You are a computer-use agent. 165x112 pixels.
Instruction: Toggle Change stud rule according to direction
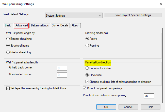point(88,82)
